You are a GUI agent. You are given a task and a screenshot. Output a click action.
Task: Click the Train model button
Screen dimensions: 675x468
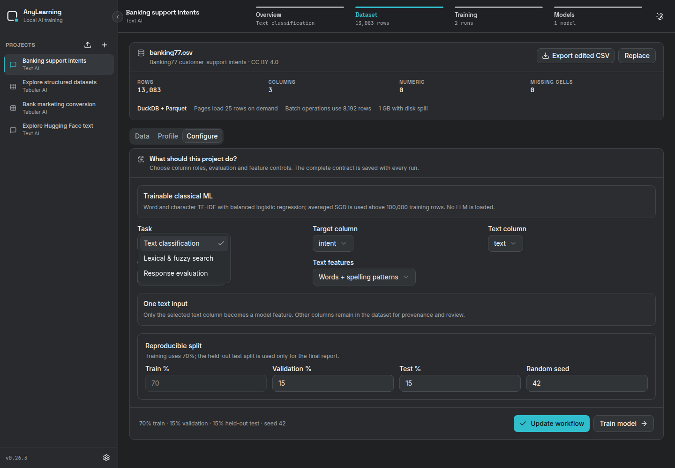tap(623, 424)
